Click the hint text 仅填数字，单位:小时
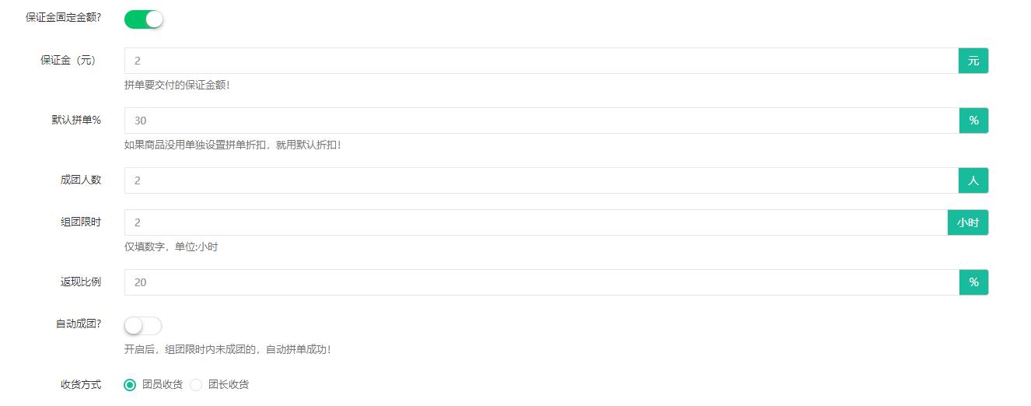Viewport: 1031px width, 406px height. pos(171,247)
